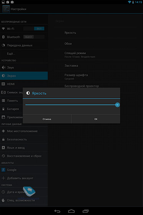Click the brightness slider handle
This screenshot has width=143, height=215.
pyautogui.click(x=117, y=105)
